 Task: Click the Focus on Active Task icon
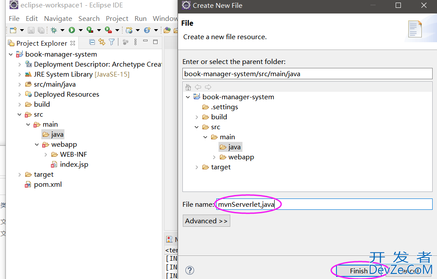[x=126, y=42]
